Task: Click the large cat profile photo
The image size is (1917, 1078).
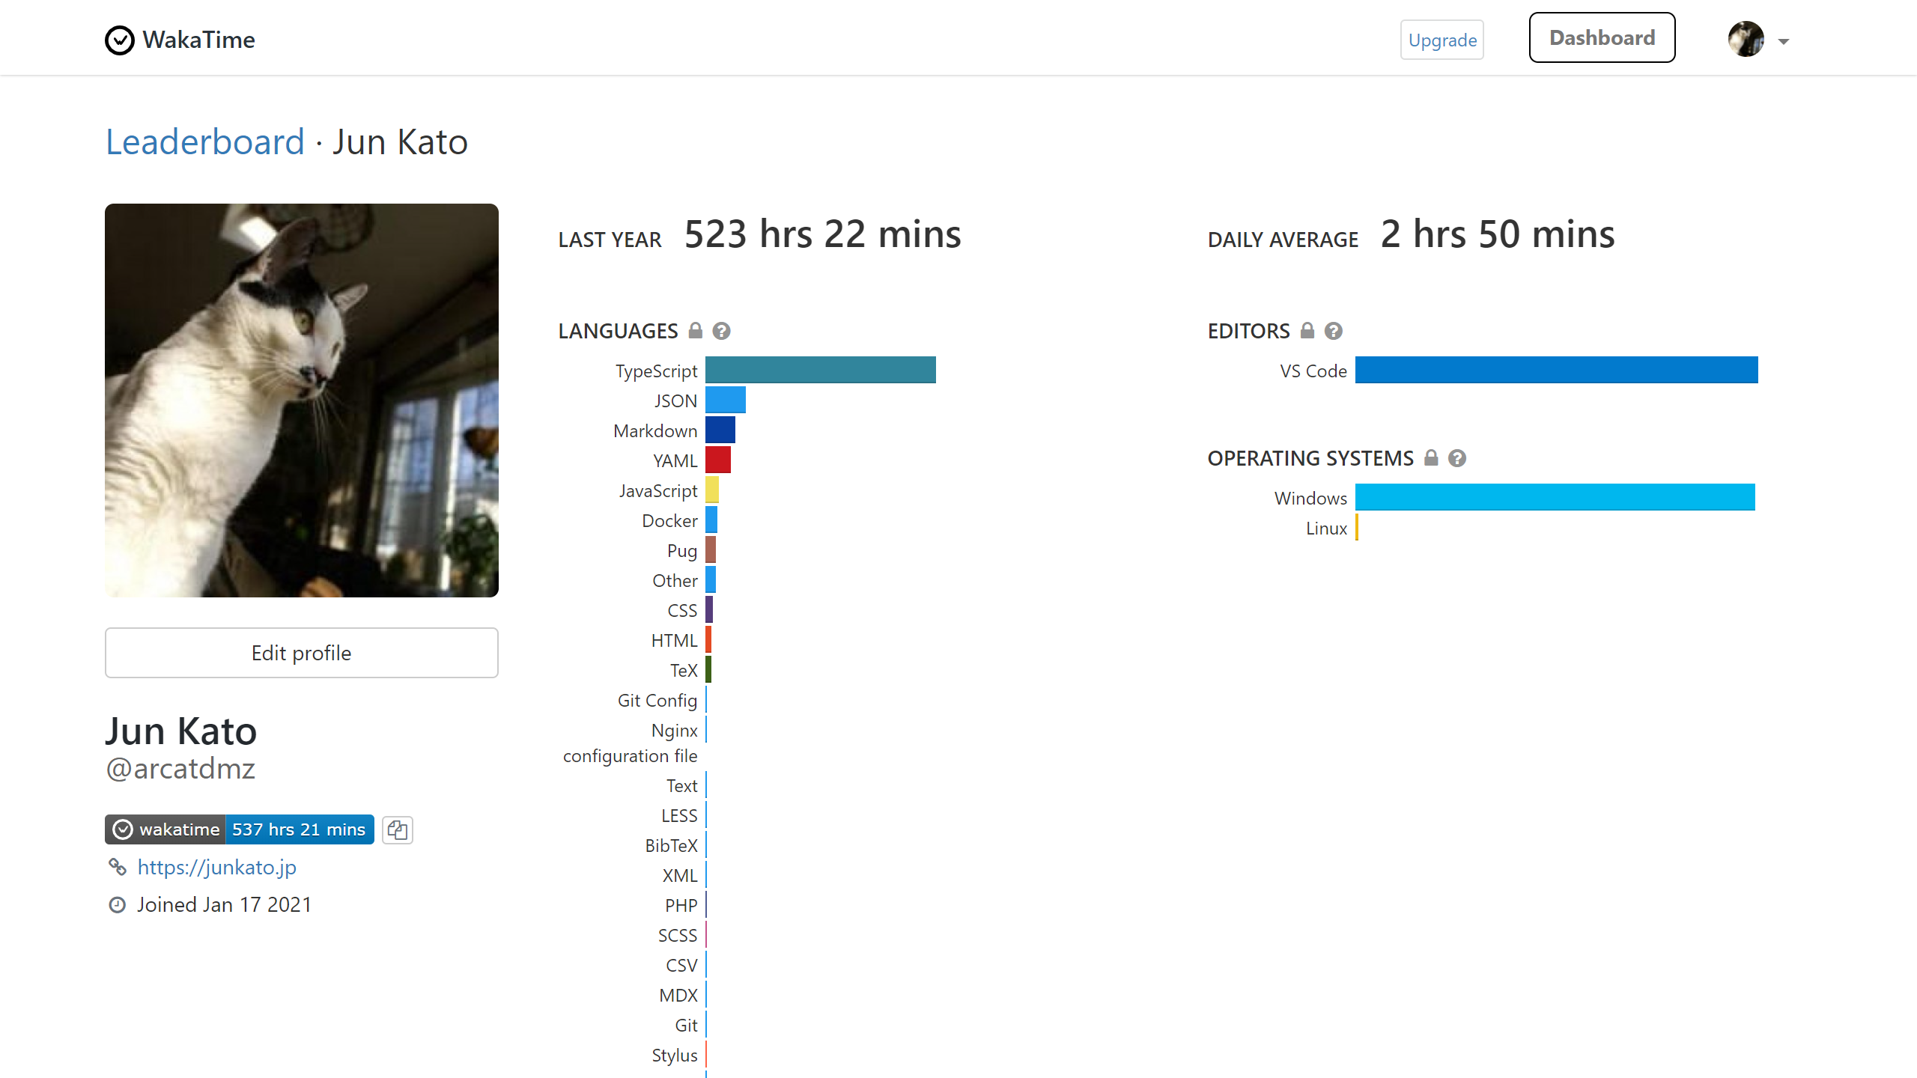Action: [302, 401]
